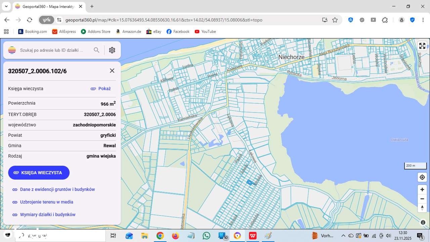Open Pokaż land register link

point(101,89)
